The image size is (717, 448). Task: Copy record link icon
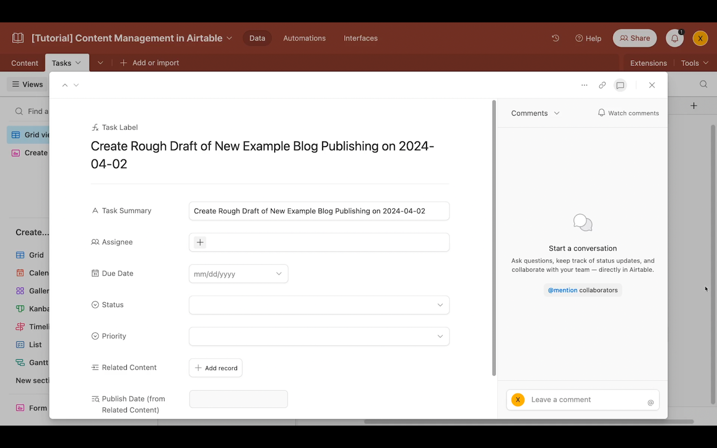click(602, 85)
